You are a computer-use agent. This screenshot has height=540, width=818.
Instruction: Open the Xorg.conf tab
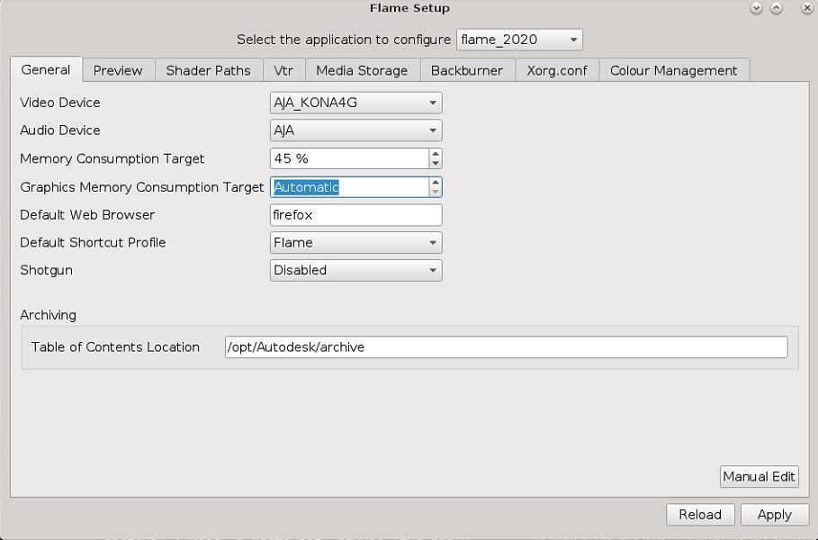(557, 70)
